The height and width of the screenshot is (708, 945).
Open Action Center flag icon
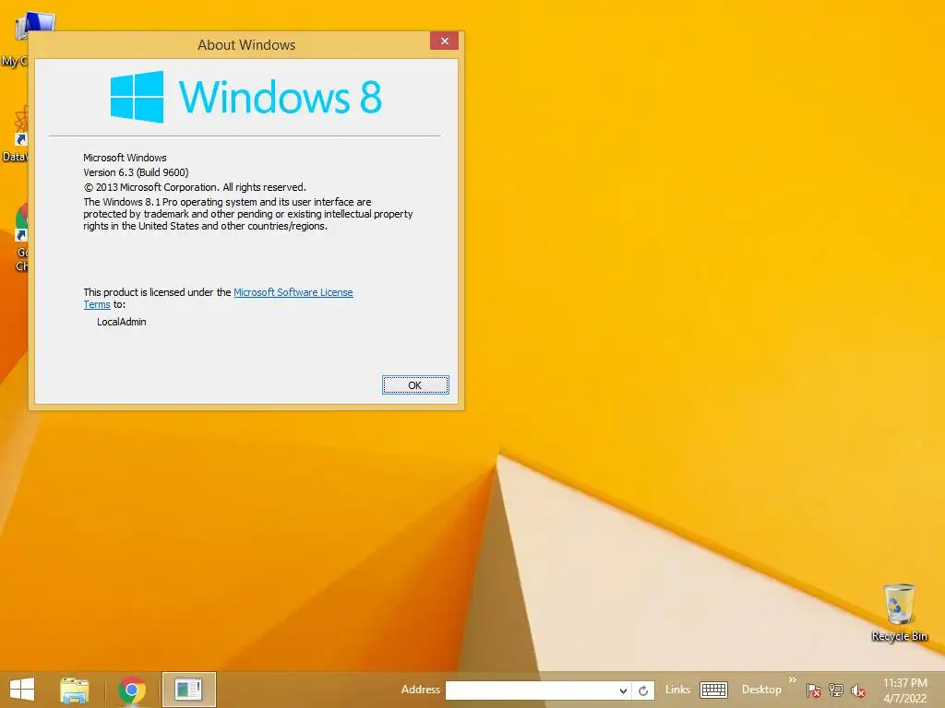tap(813, 690)
